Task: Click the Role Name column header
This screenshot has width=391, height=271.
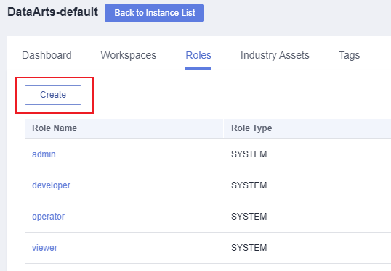Action: pyautogui.click(x=55, y=128)
